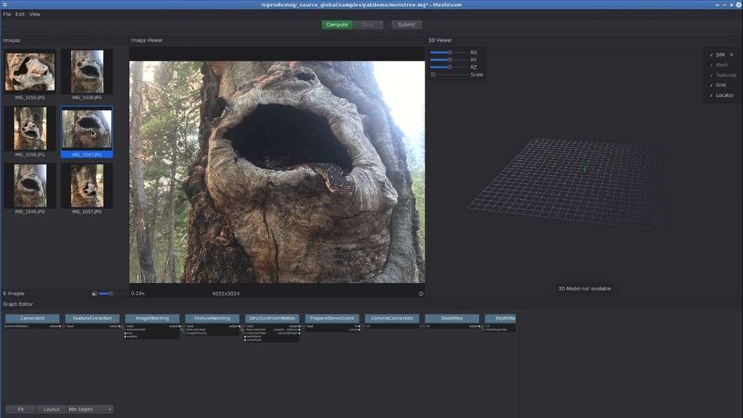This screenshot has width=743, height=418.
Task: Click the Submit button
Action: coord(407,24)
